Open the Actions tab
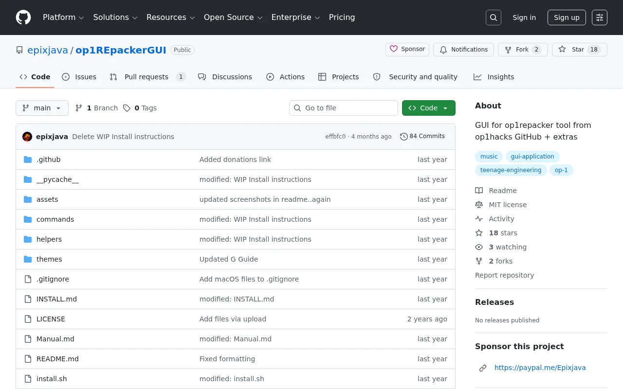Screen dimensions: 623x389 286,77
